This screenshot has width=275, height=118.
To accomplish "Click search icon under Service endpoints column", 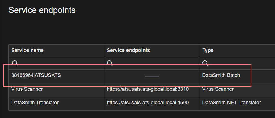I will (110, 63).
